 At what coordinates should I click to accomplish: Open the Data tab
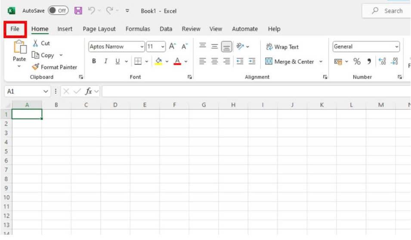[166, 29]
